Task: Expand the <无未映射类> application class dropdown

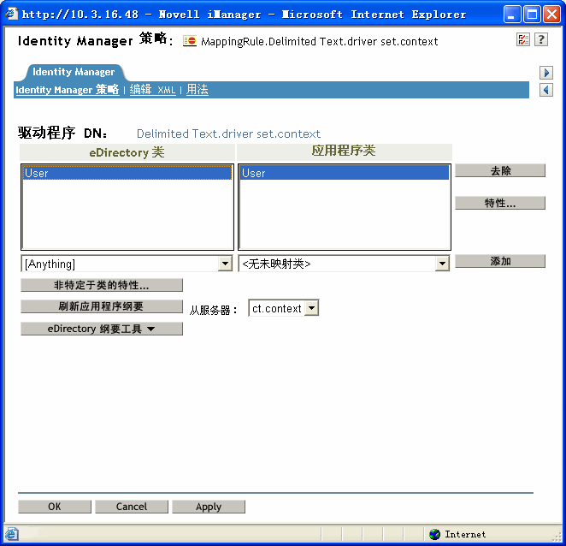Action: click(442, 264)
